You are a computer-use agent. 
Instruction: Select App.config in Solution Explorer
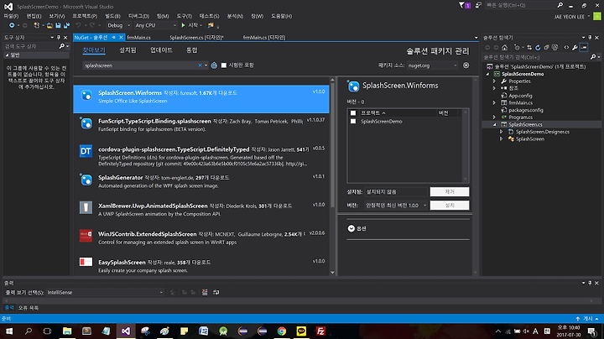tap(520, 96)
